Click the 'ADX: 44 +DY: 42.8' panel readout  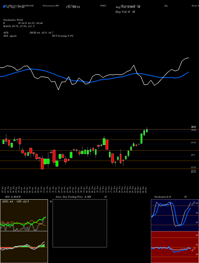[16, 202]
